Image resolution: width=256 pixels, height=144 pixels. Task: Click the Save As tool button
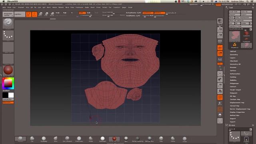(246, 12)
